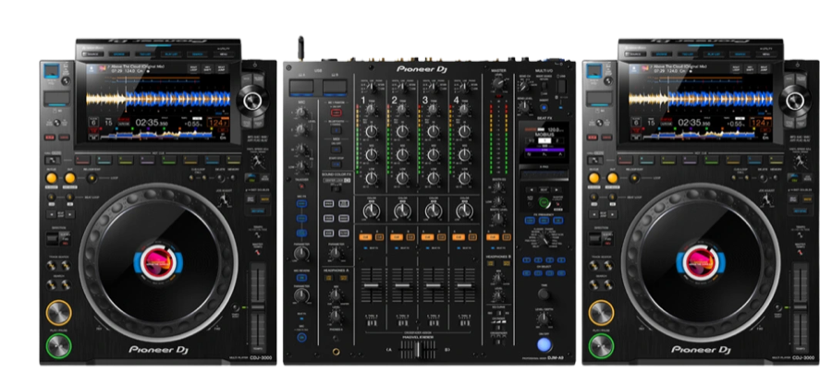Toggle Channel 4 orange CUE A button
Image resolution: width=832 pixels, height=384 pixels.
pyautogui.click(x=459, y=237)
